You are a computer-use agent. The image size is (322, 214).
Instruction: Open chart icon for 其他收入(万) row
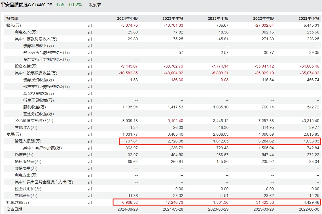(x=90, y=127)
